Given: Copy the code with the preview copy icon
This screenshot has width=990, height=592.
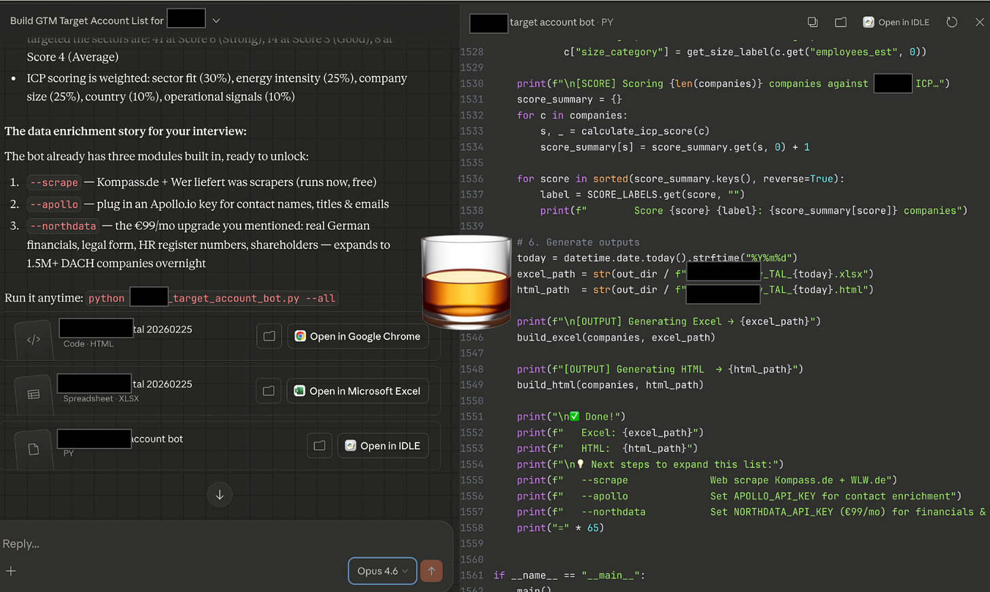Looking at the screenshot, I should click(813, 22).
